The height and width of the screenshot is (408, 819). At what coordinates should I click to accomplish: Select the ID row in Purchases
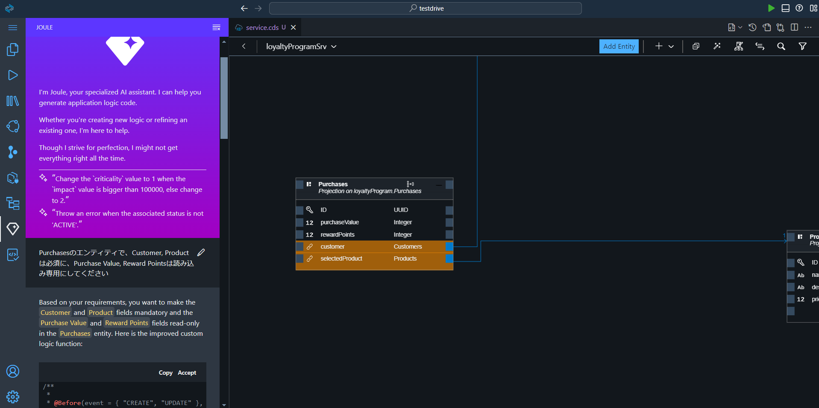[x=374, y=210]
